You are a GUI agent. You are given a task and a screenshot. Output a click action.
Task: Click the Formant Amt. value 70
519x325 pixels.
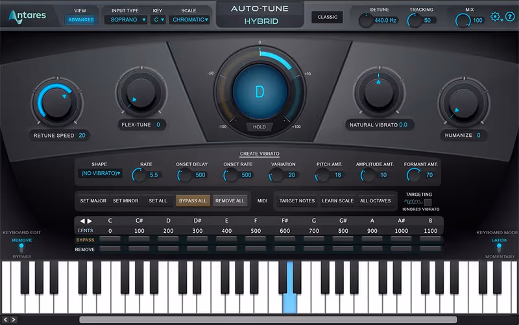429,175
